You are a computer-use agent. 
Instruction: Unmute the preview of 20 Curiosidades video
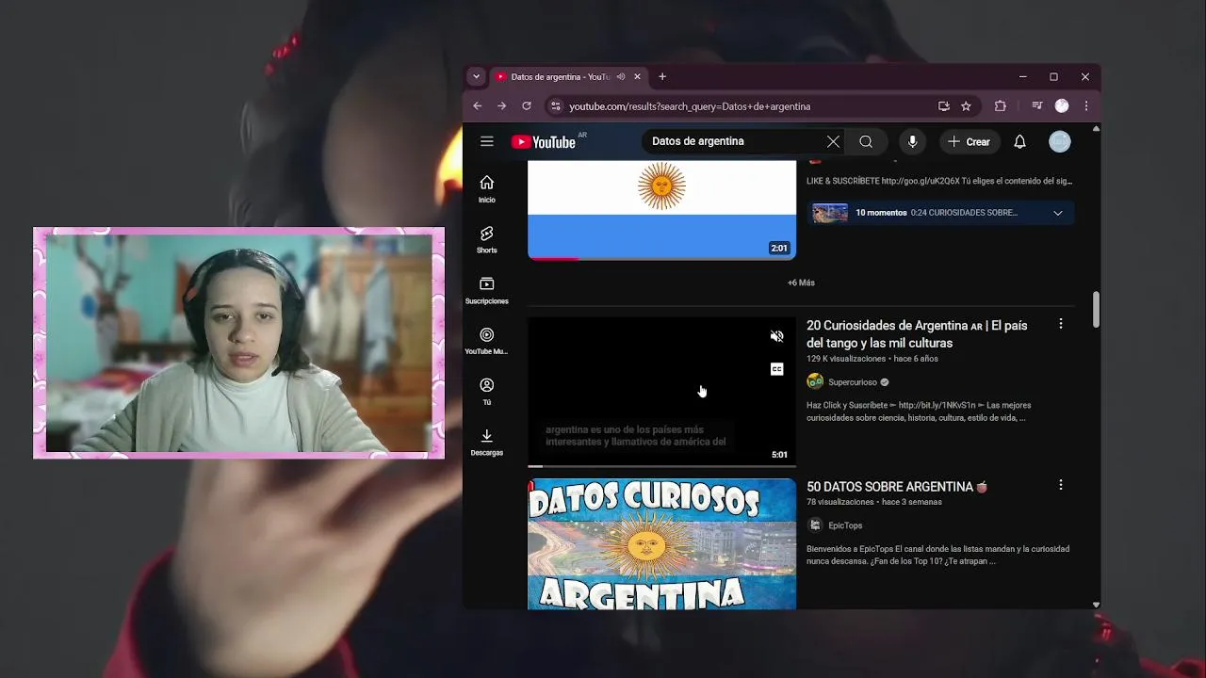[777, 336]
